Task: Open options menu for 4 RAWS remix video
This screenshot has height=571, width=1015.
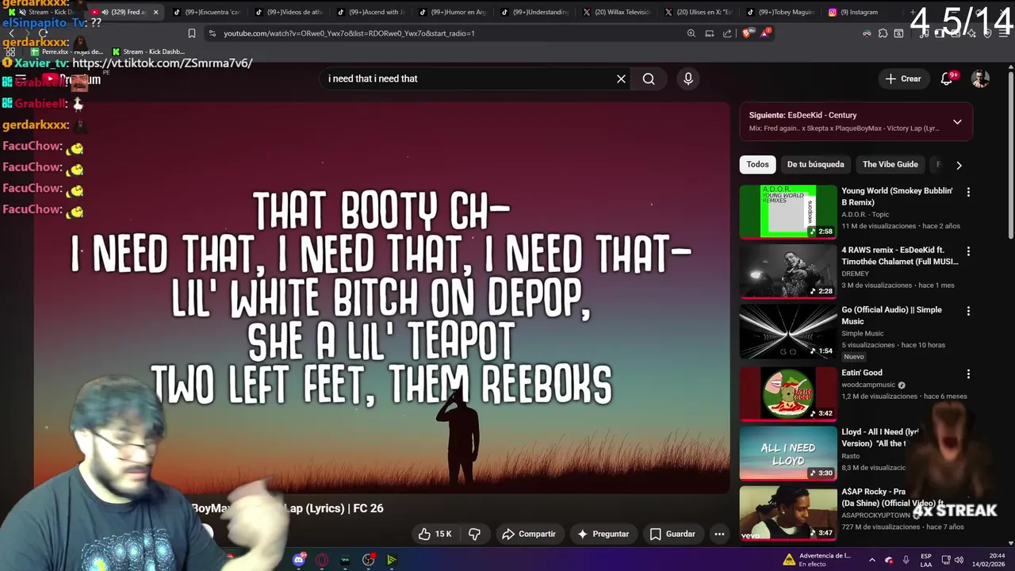Action: pos(968,251)
